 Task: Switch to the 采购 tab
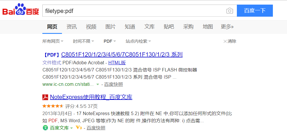click(188, 27)
